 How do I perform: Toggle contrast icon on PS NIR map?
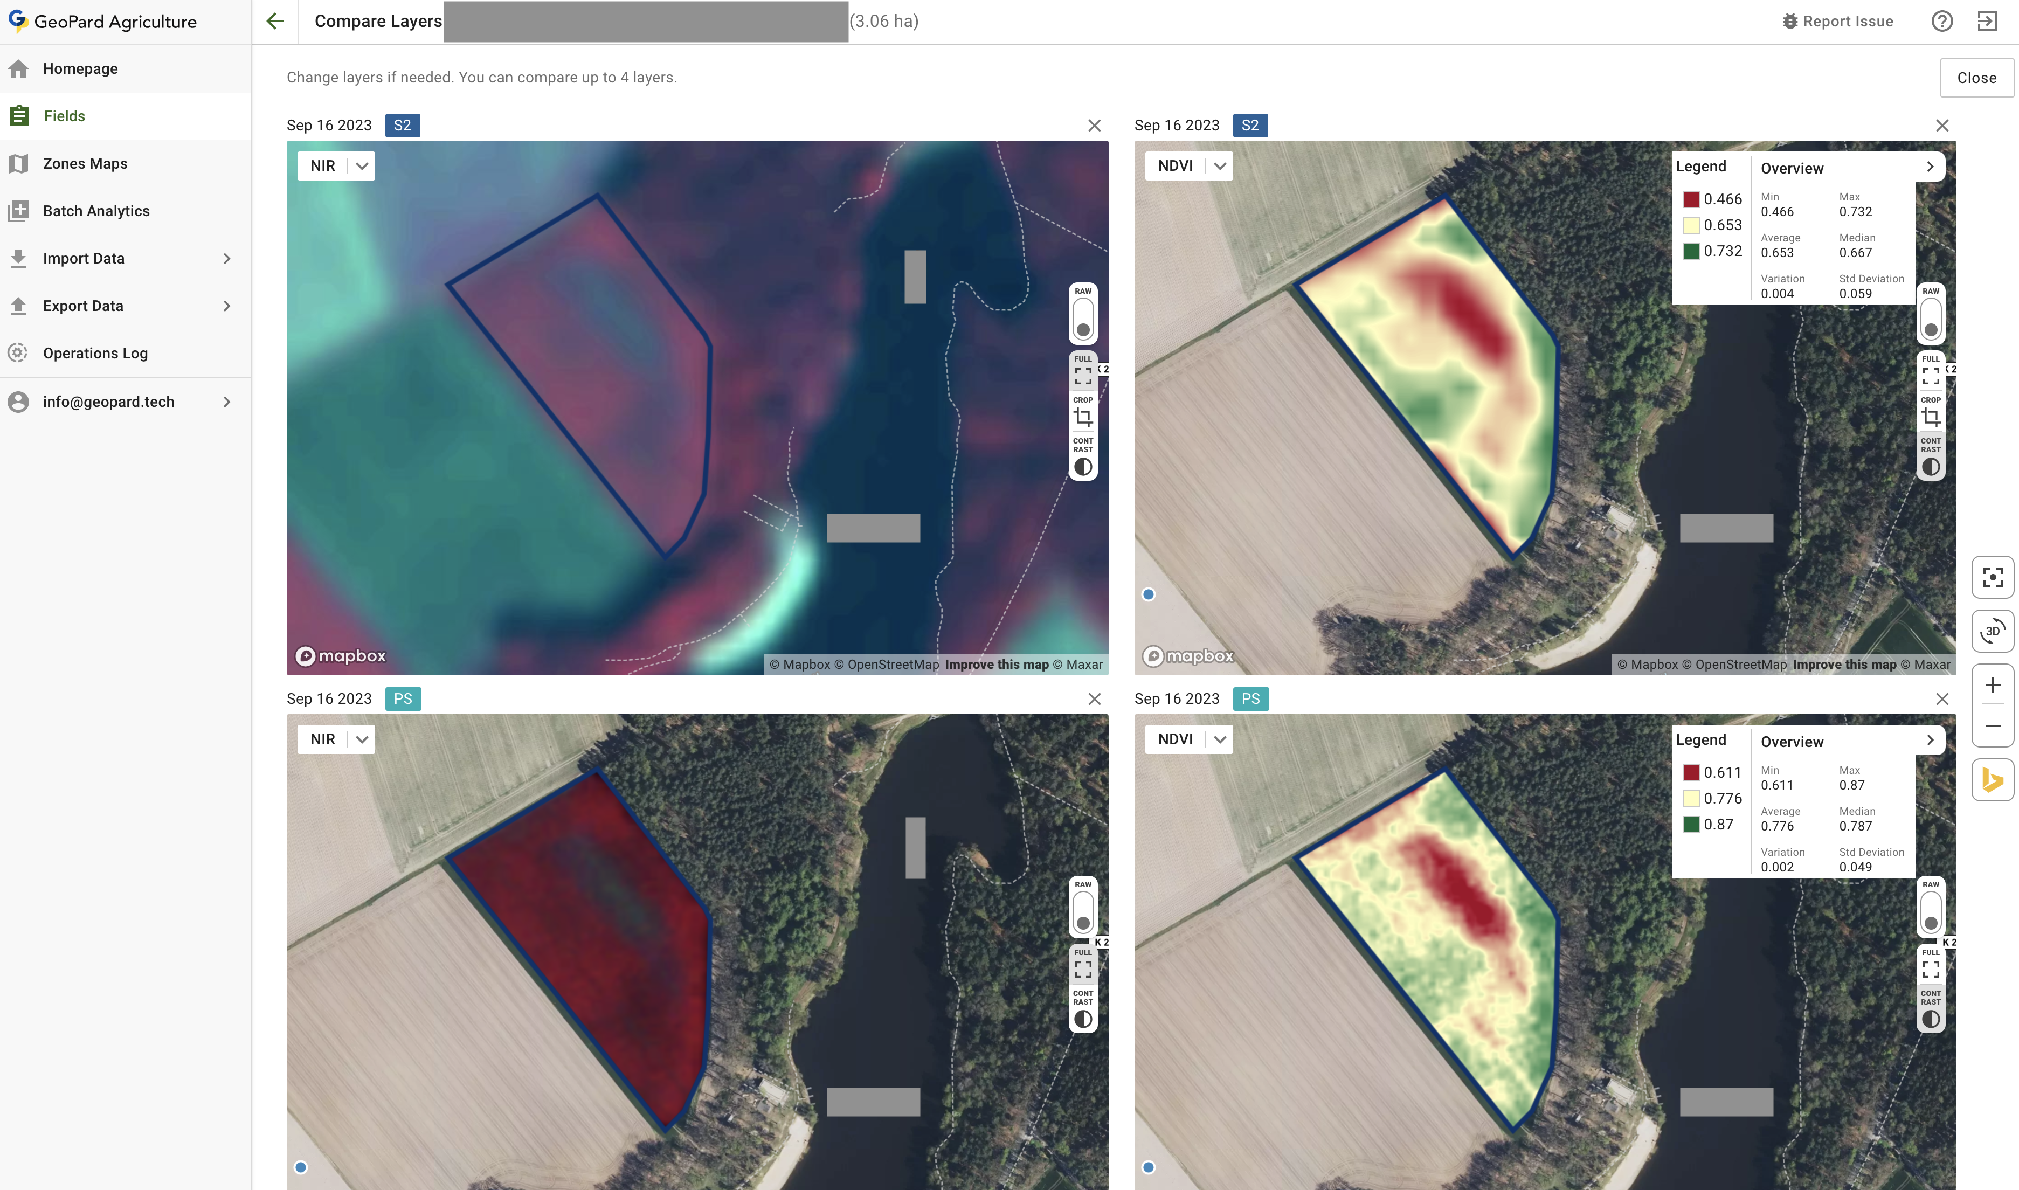pyautogui.click(x=1082, y=1019)
